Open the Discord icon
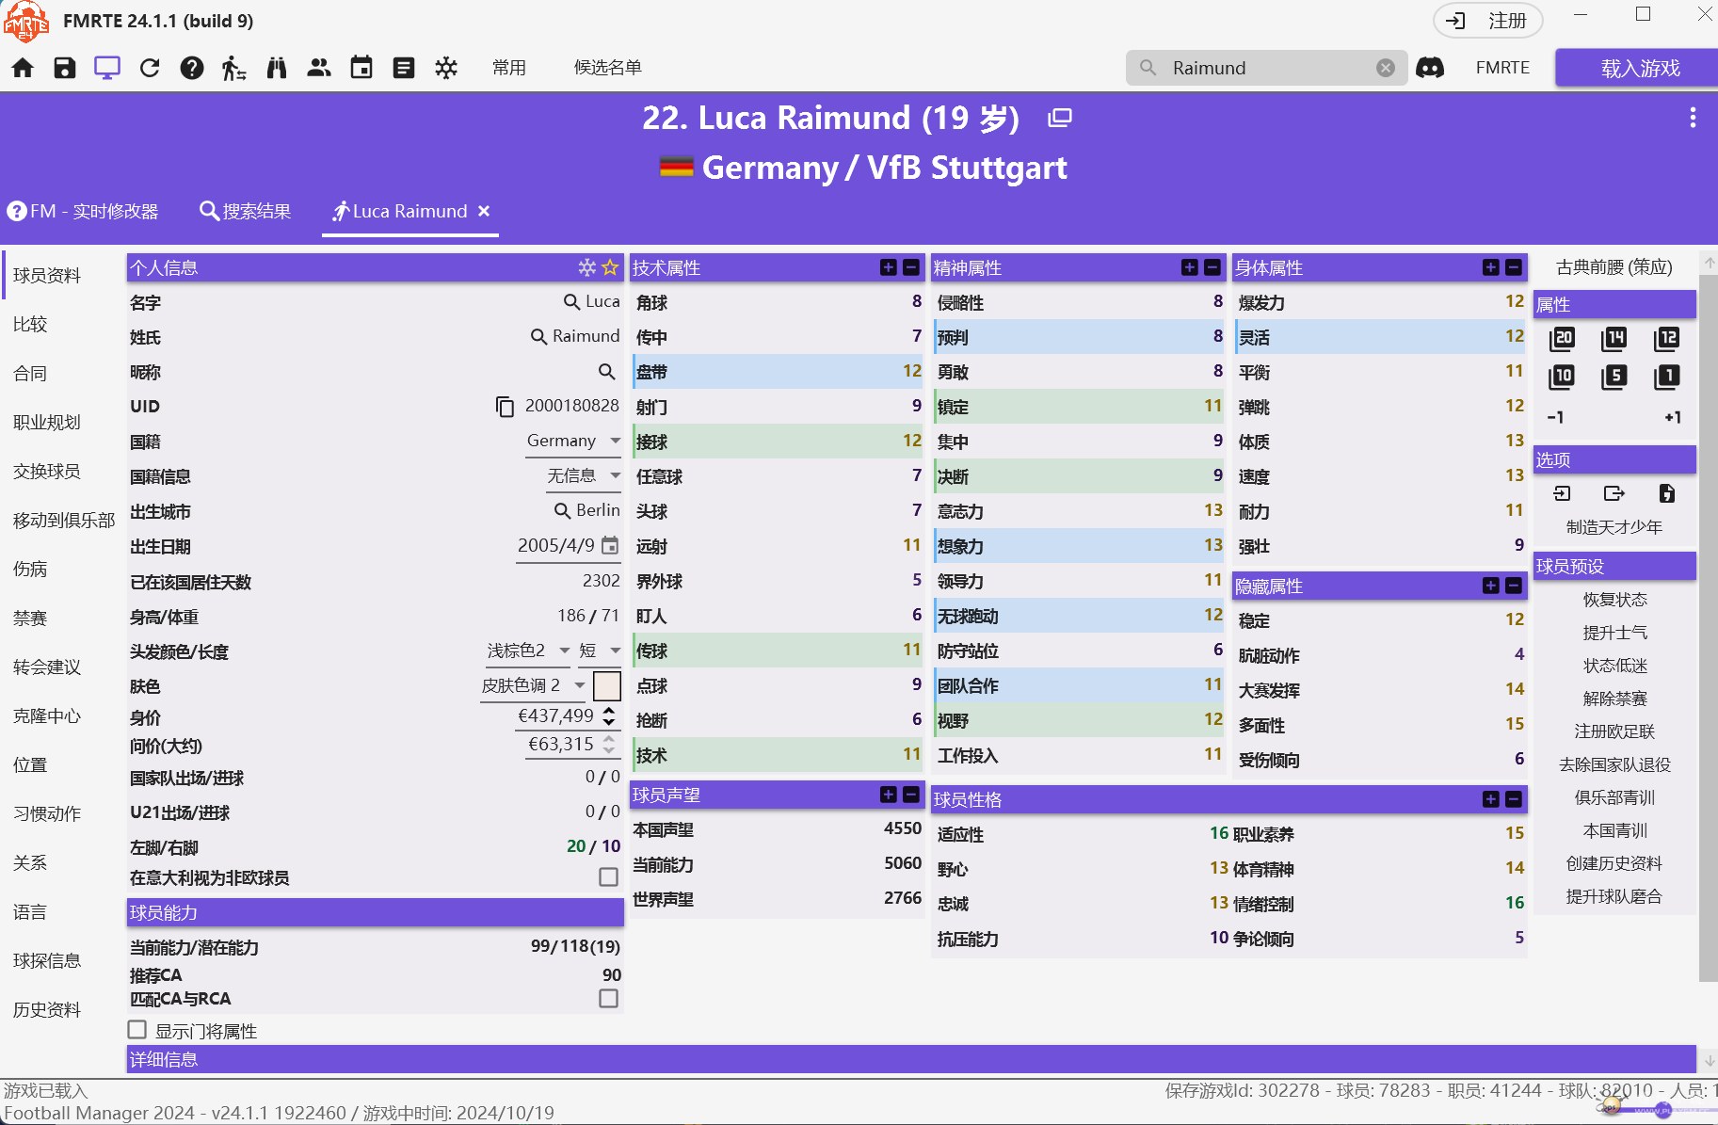 click(x=1430, y=68)
